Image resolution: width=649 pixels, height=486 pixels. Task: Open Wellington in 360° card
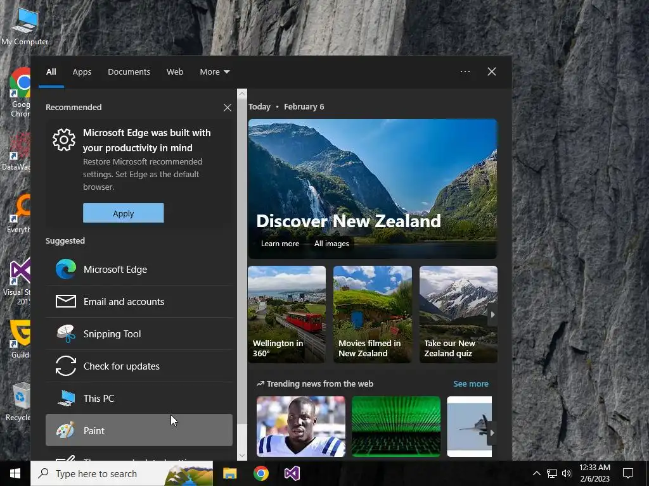(287, 315)
